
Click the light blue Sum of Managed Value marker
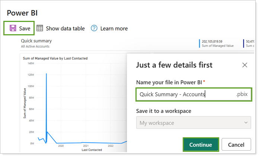(199, 44)
